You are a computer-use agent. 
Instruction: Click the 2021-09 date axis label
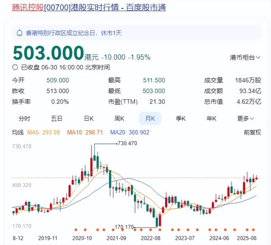[x=116, y=238]
